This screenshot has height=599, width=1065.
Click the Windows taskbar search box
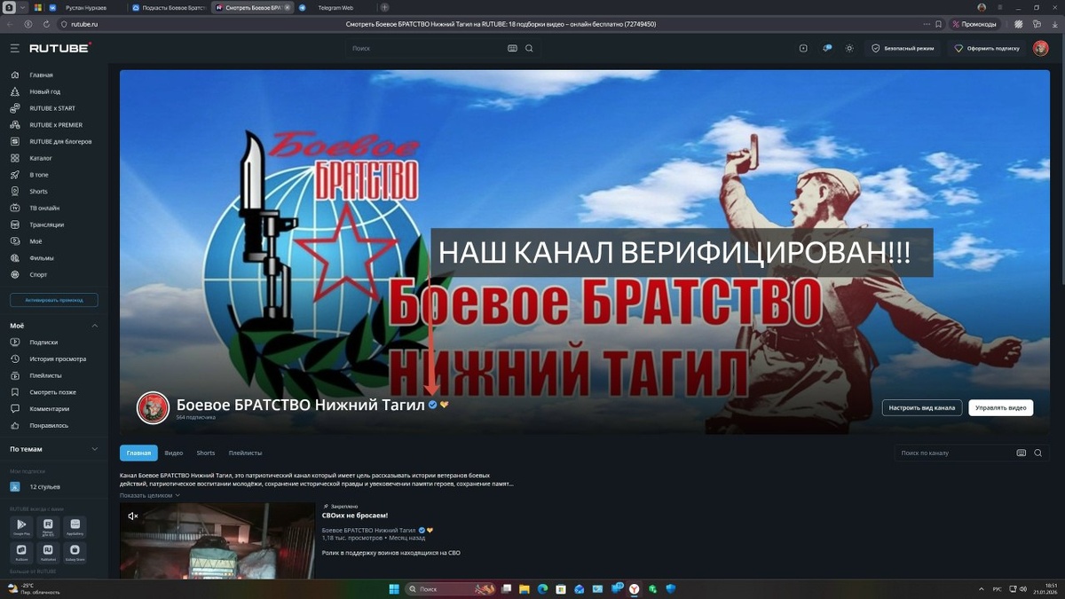(x=451, y=588)
